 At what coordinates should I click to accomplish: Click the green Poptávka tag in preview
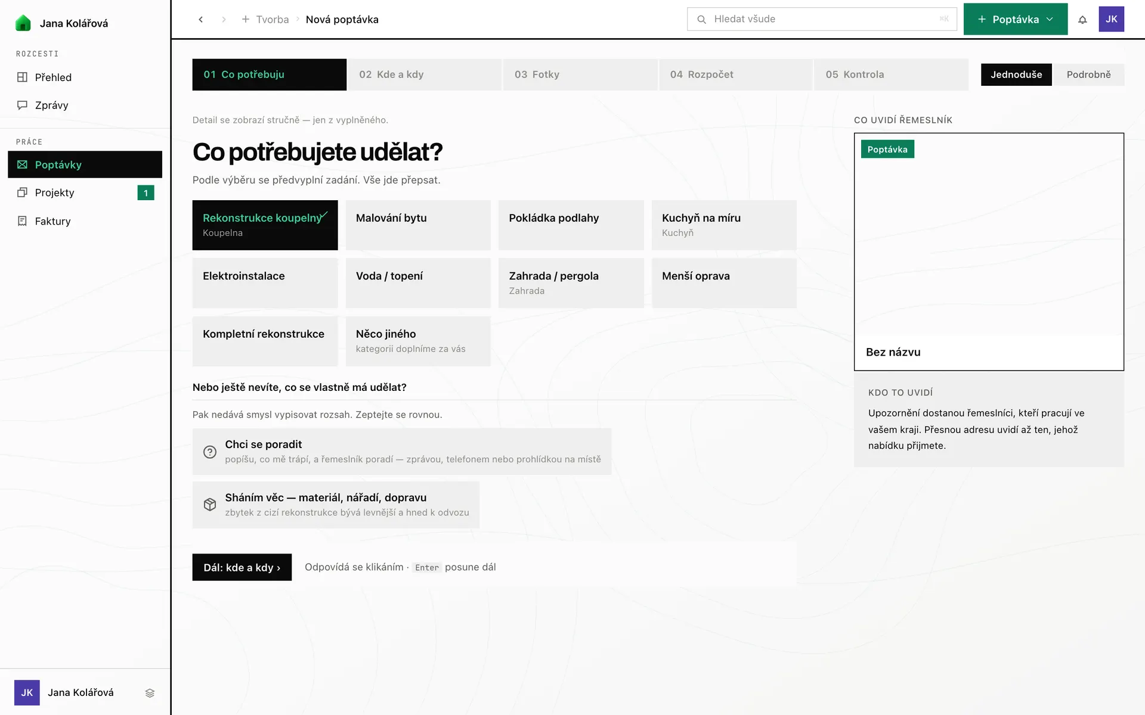coord(887,149)
